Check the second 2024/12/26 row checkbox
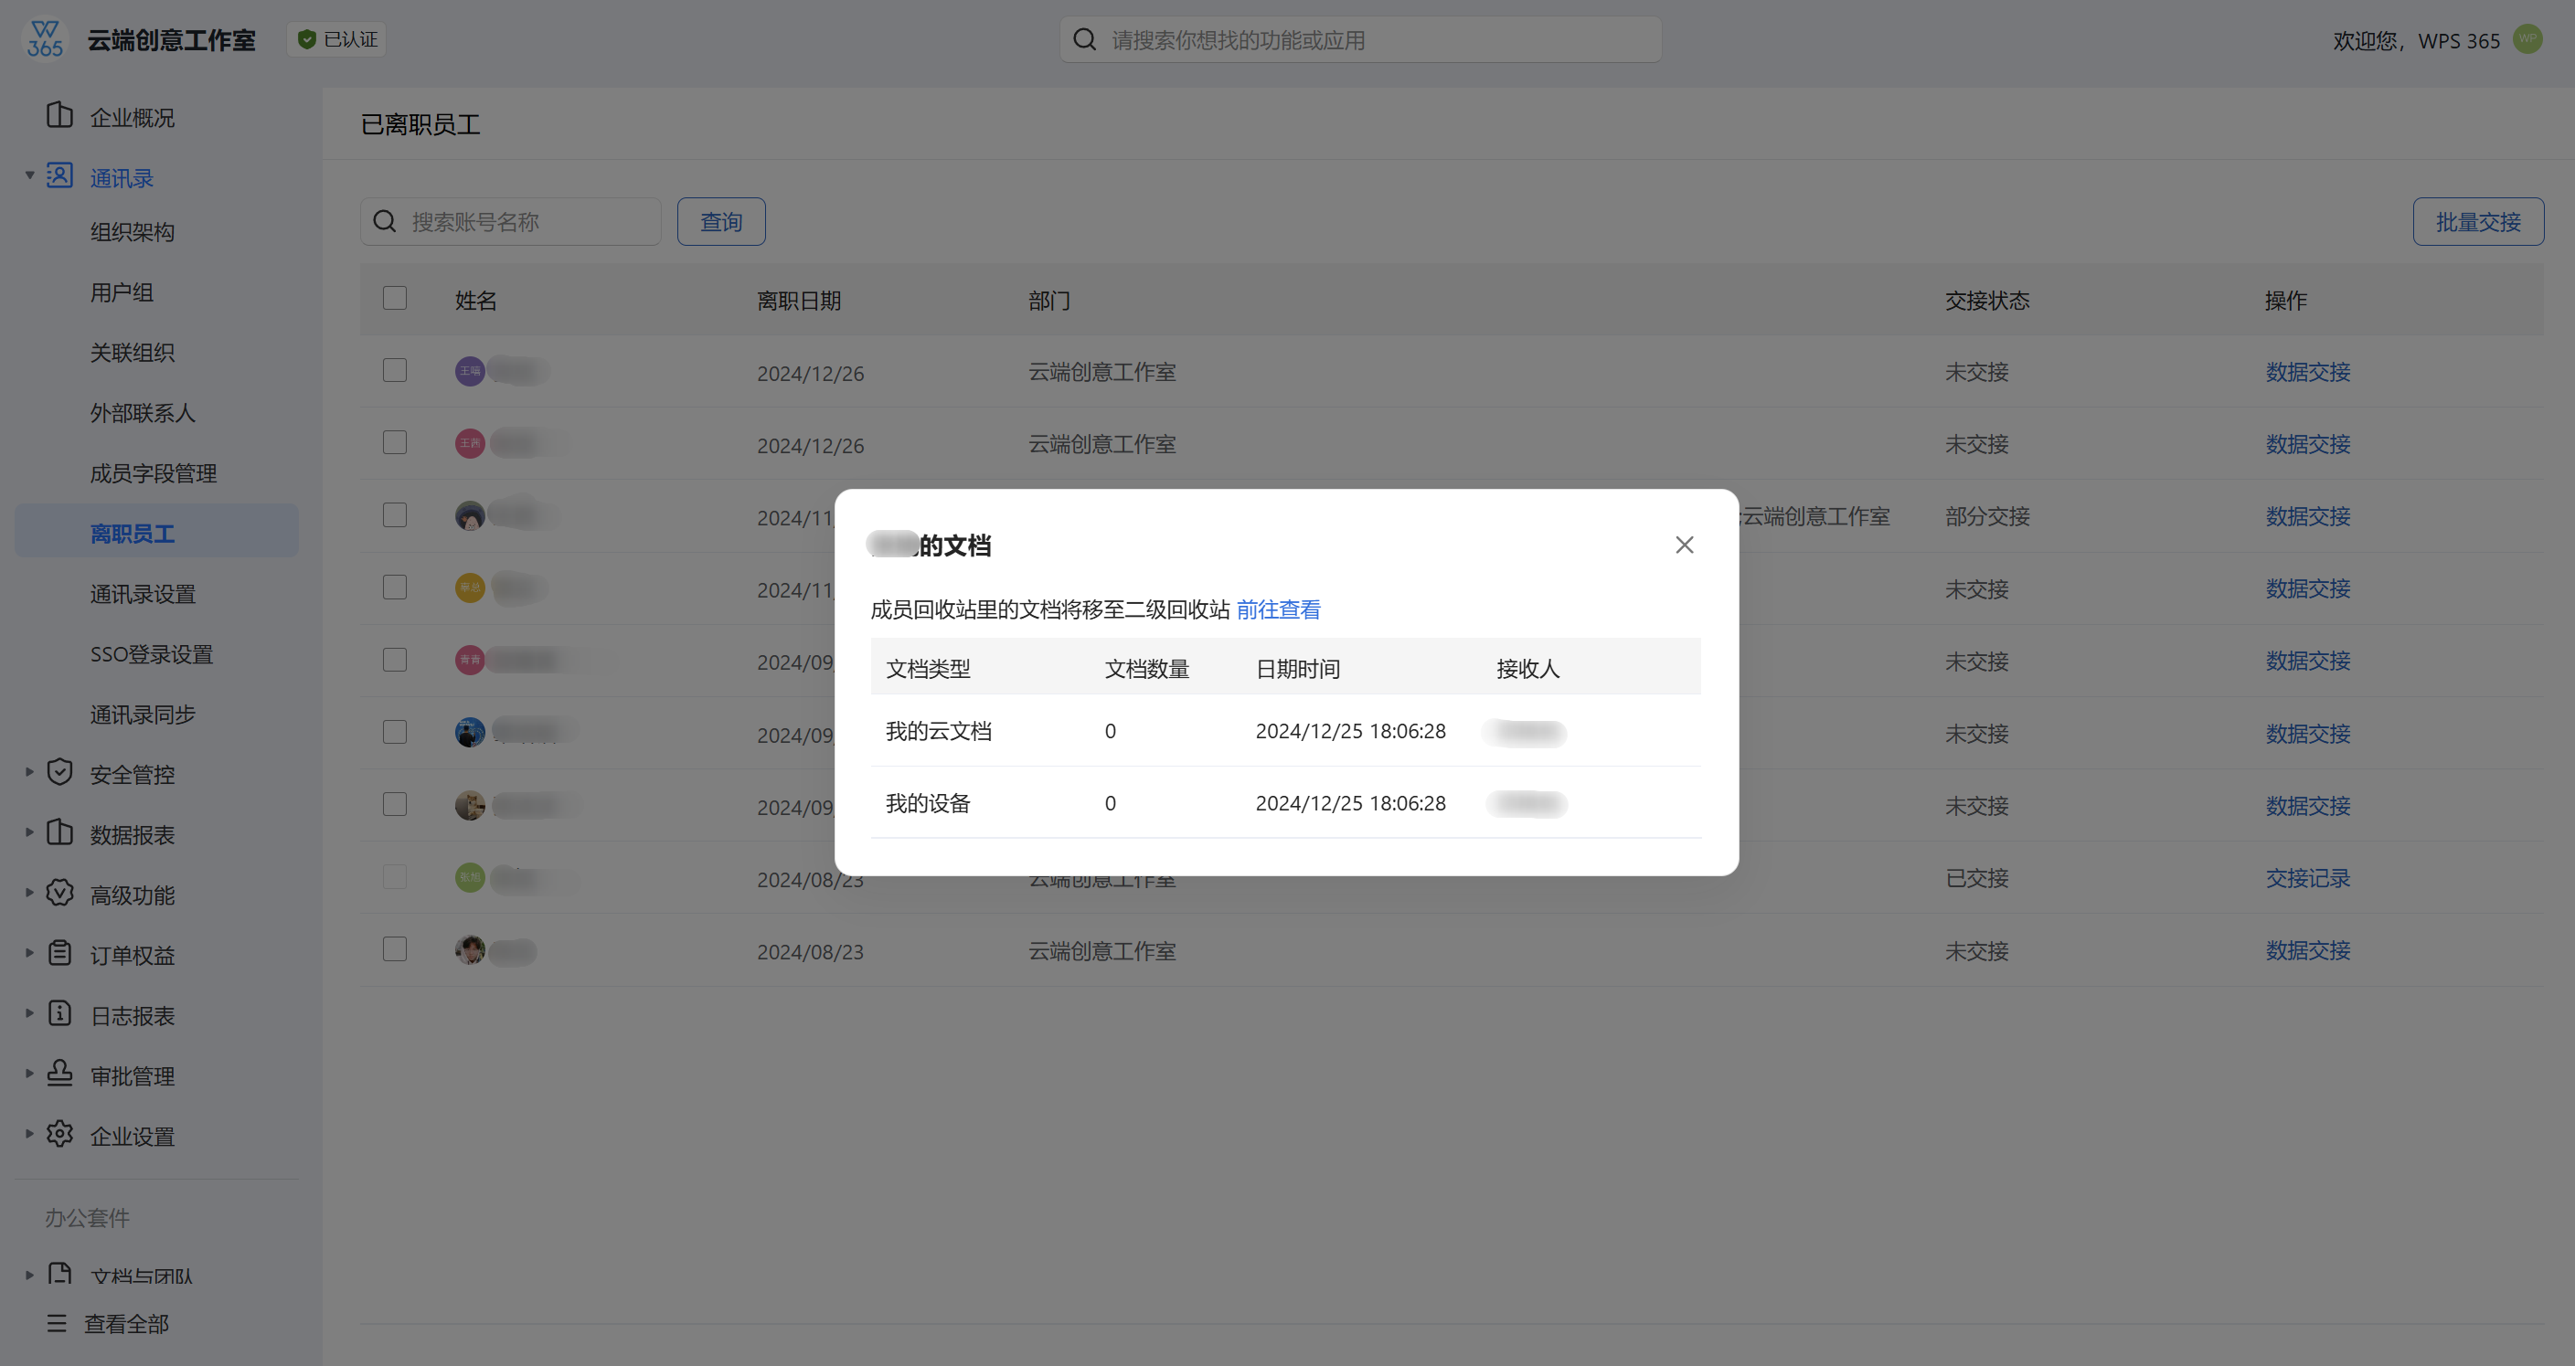Image resolution: width=2575 pixels, height=1366 pixels. pyautogui.click(x=395, y=442)
